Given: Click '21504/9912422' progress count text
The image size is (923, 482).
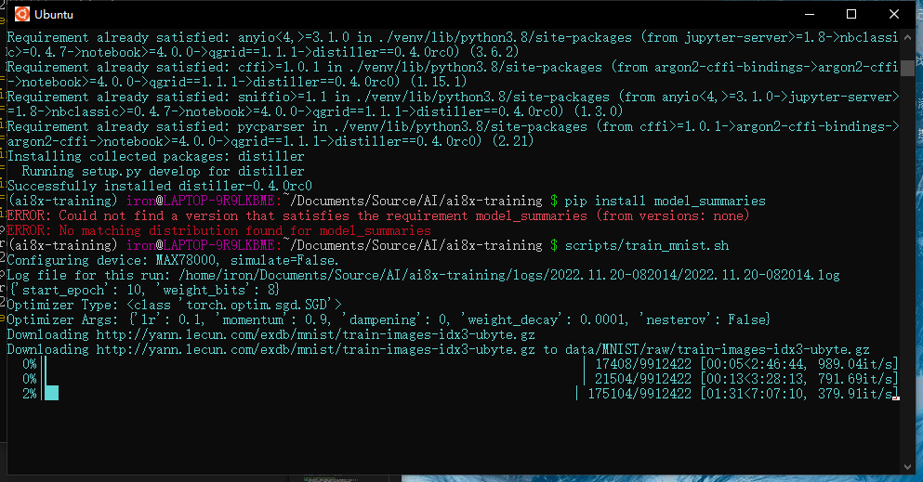Looking at the screenshot, I should click(643, 379).
